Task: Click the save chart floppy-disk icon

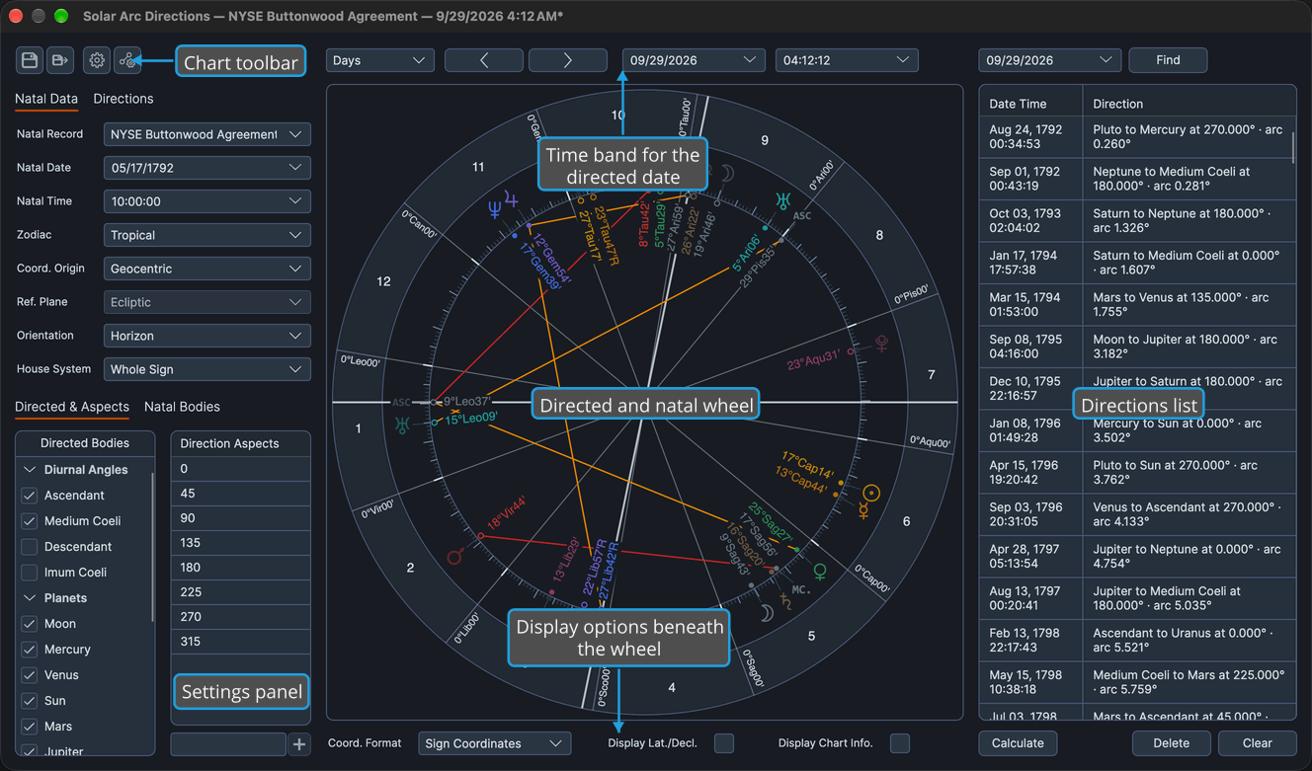Action: point(30,60)
